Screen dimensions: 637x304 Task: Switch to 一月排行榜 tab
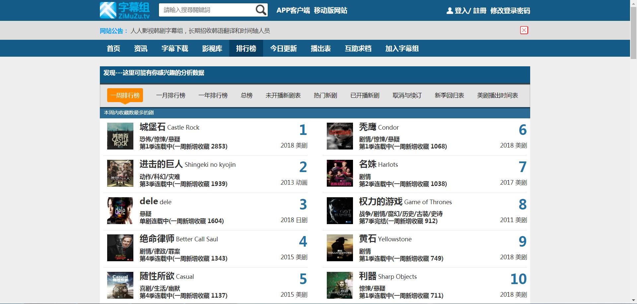(171, 95)
